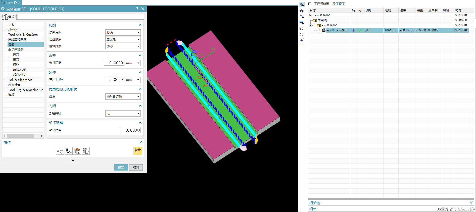Collapse the 拐角处的刀轨形状 section

coord(140,89)
